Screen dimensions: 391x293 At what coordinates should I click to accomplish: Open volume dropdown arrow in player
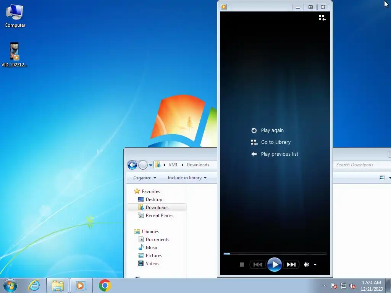coord(315,265)
